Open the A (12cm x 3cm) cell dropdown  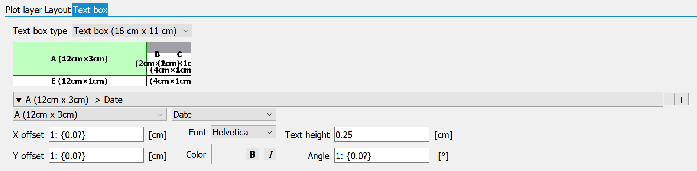click(x=89, y=114)
